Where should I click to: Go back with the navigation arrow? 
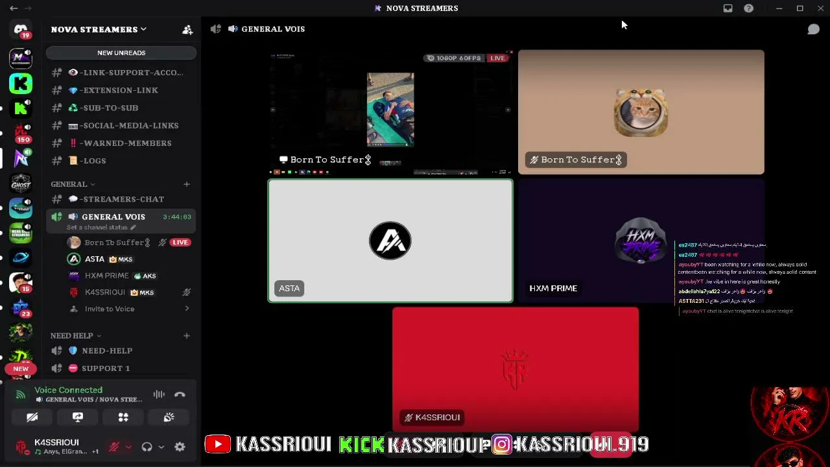14,8
